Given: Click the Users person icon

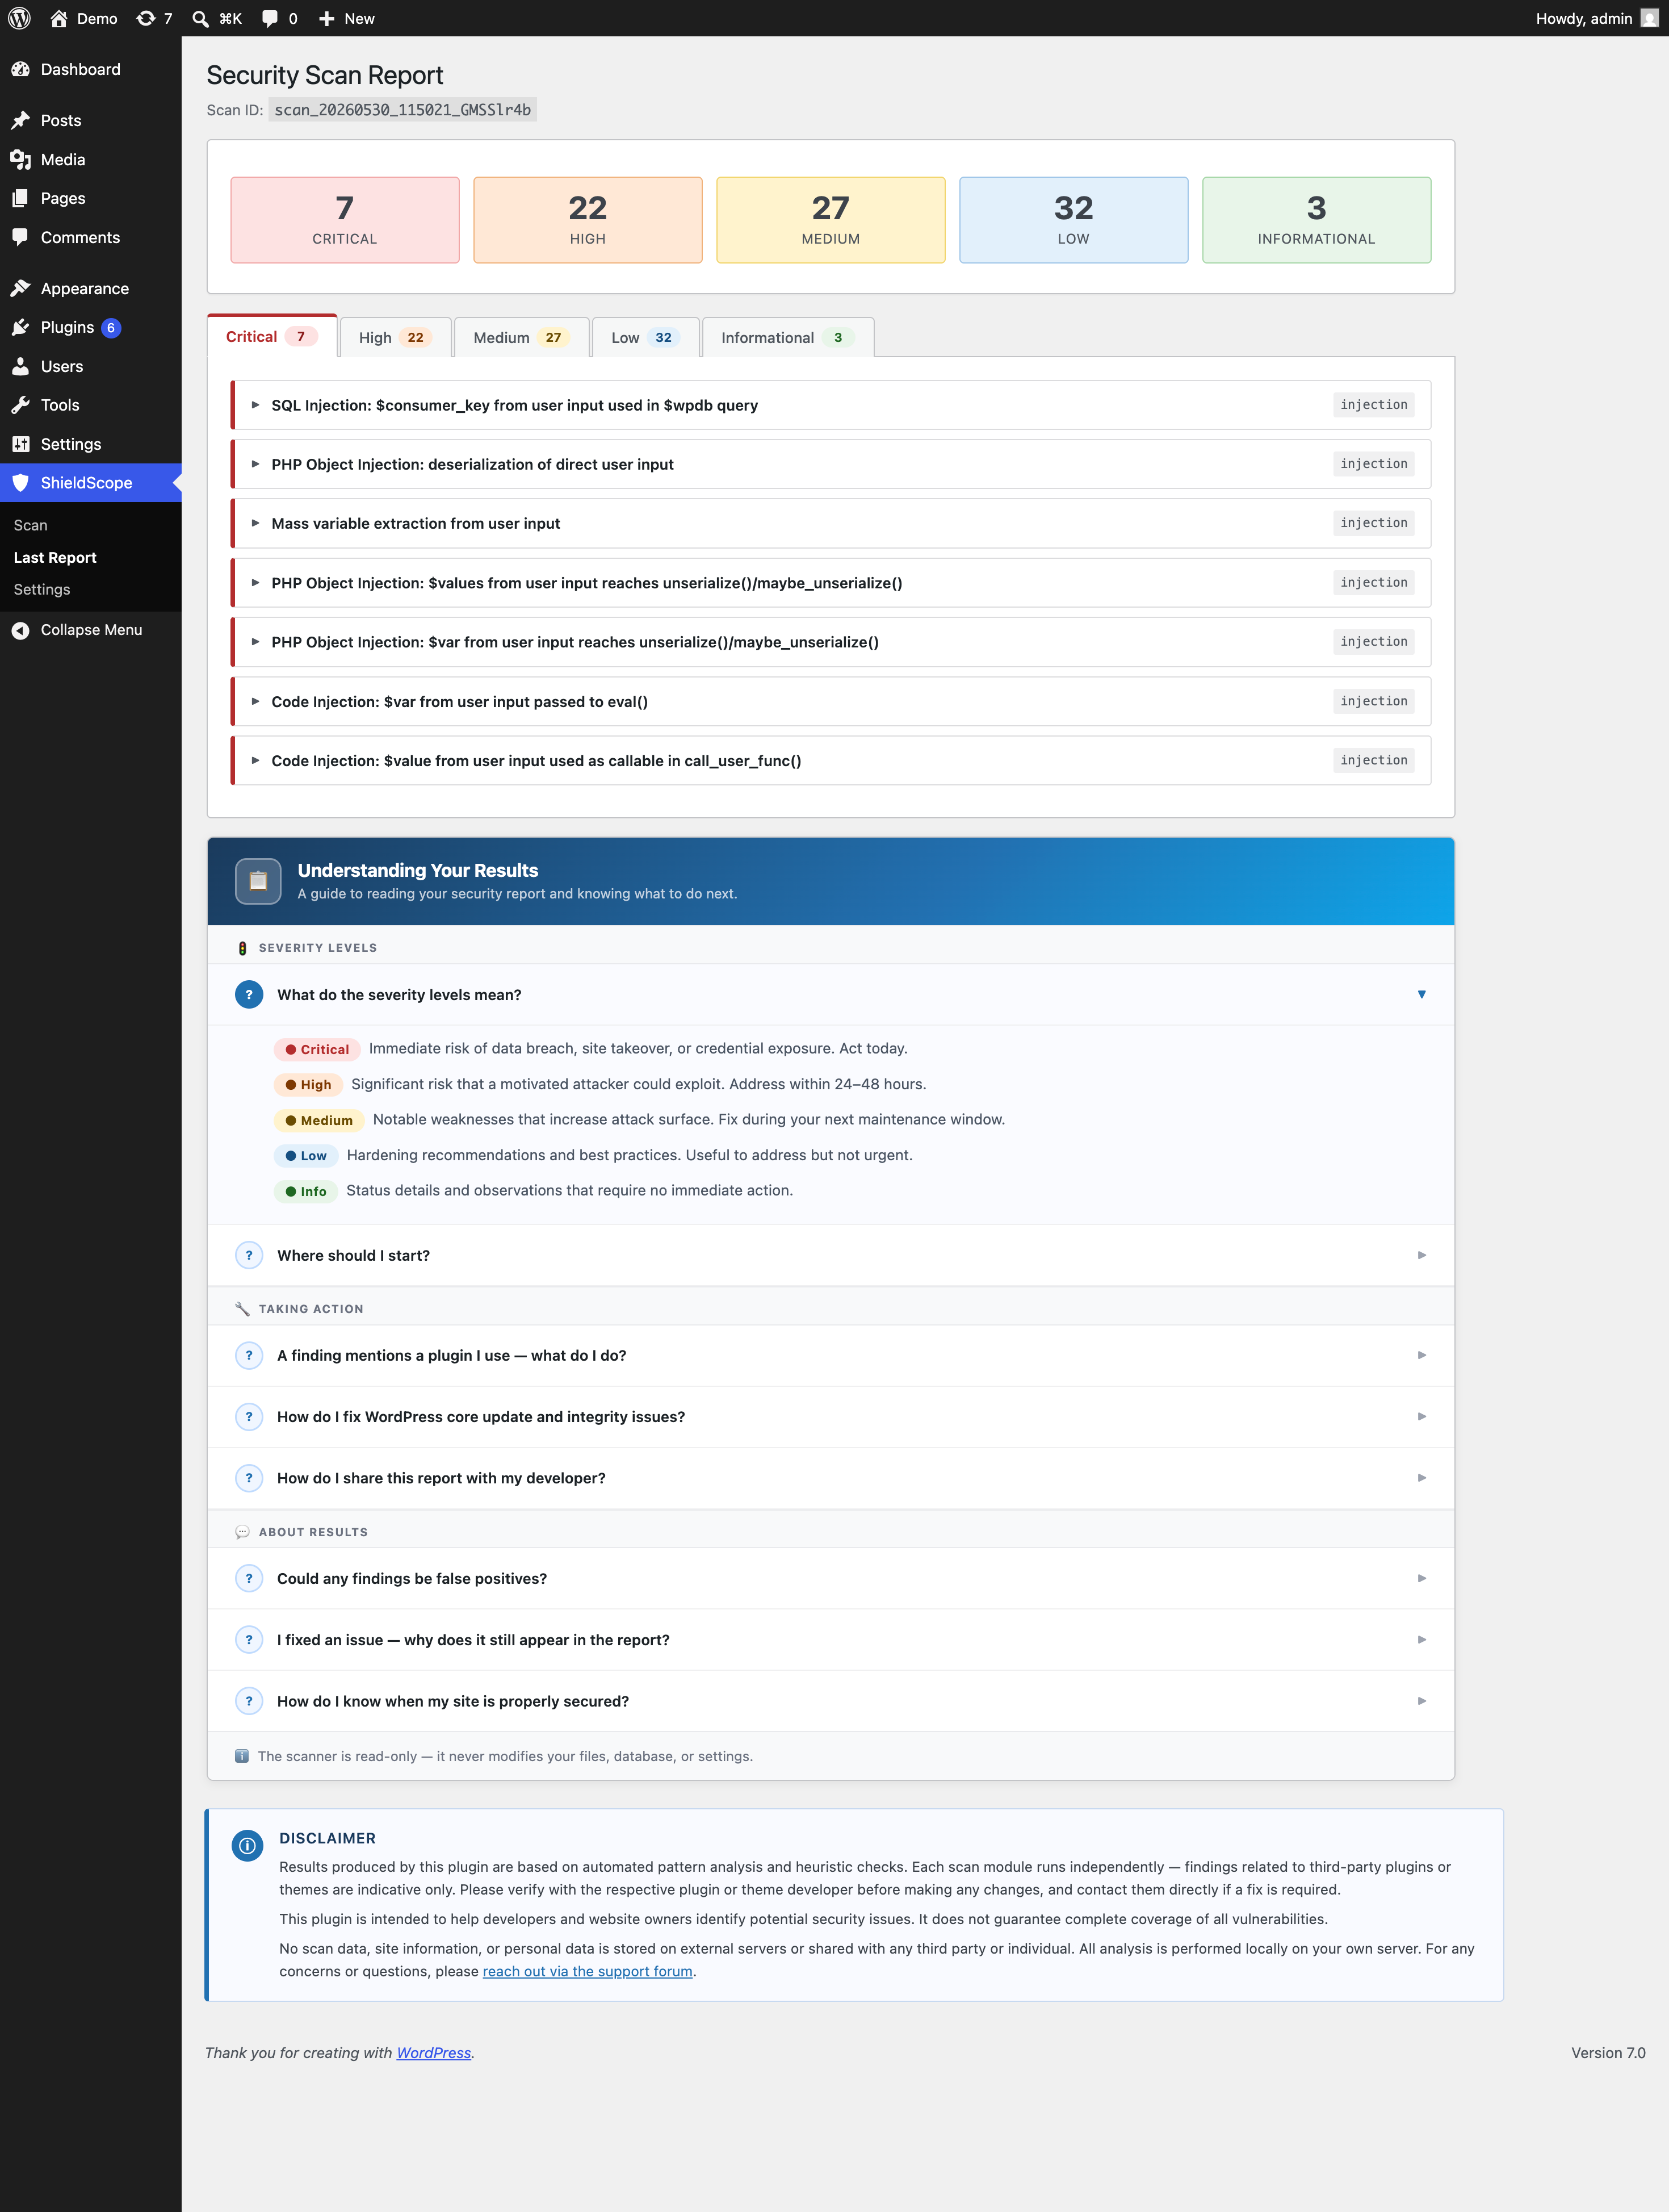Looking at the screenshot, I should pos(21,366).
